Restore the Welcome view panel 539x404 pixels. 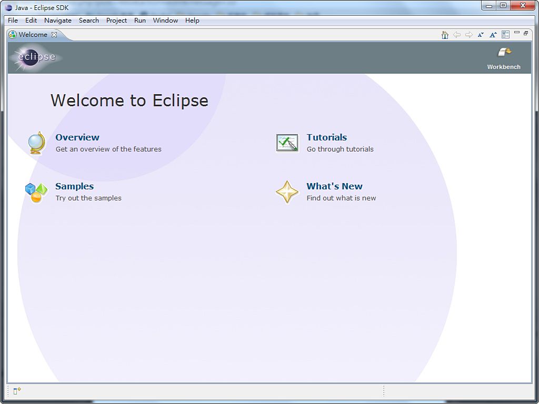pyautogui.click(x=526, y=33)
